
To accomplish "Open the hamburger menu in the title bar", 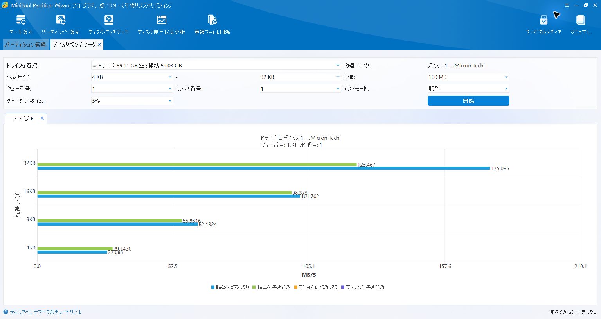I will tap(567, 5).
